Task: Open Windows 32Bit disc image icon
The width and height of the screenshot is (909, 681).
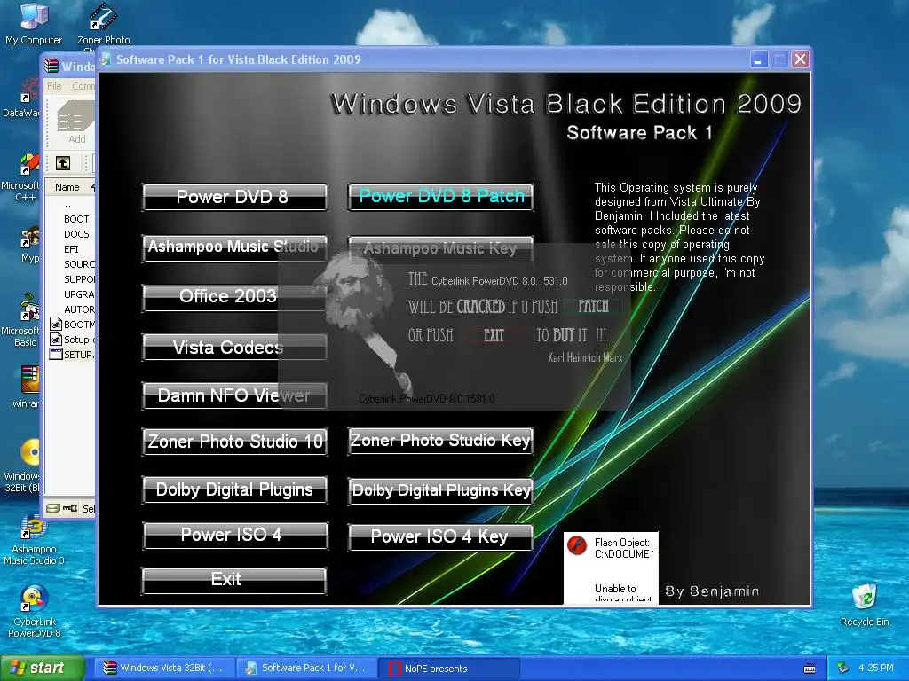Action: [x=23, y=466]
